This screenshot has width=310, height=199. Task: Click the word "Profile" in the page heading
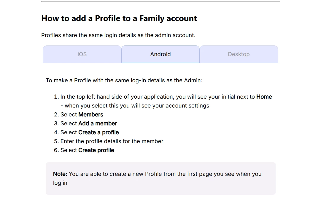107,18
